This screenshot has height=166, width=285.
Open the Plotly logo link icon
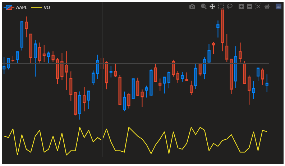point(279,7)
